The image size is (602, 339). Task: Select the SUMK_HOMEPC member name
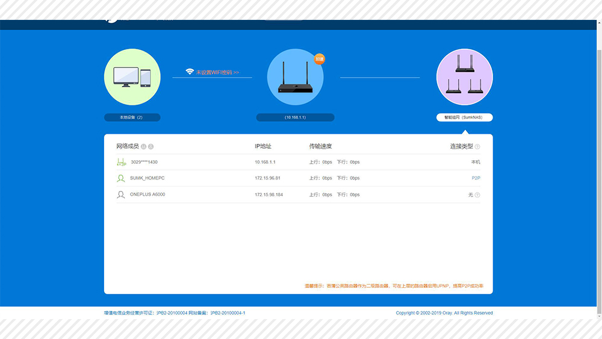click(x=147, y=178)
